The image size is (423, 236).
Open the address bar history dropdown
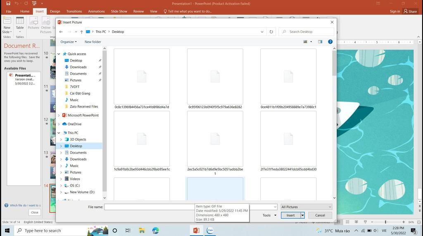point(262,32)
